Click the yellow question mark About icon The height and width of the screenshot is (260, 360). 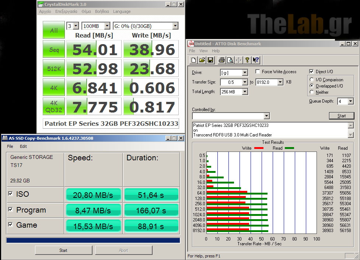[x=247, y=60]
